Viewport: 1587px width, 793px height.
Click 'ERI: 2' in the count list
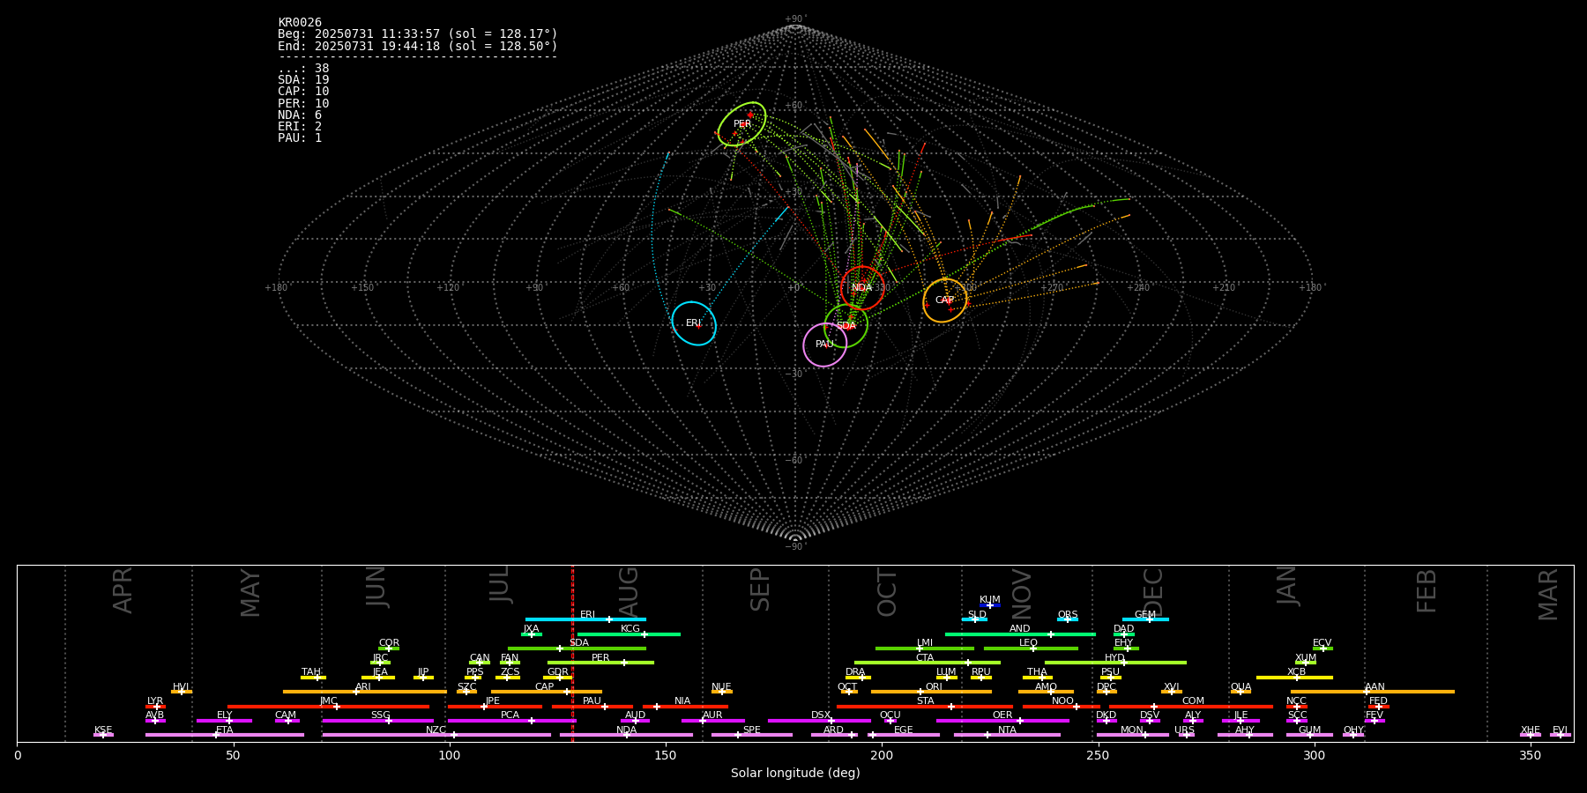(300, 126)
